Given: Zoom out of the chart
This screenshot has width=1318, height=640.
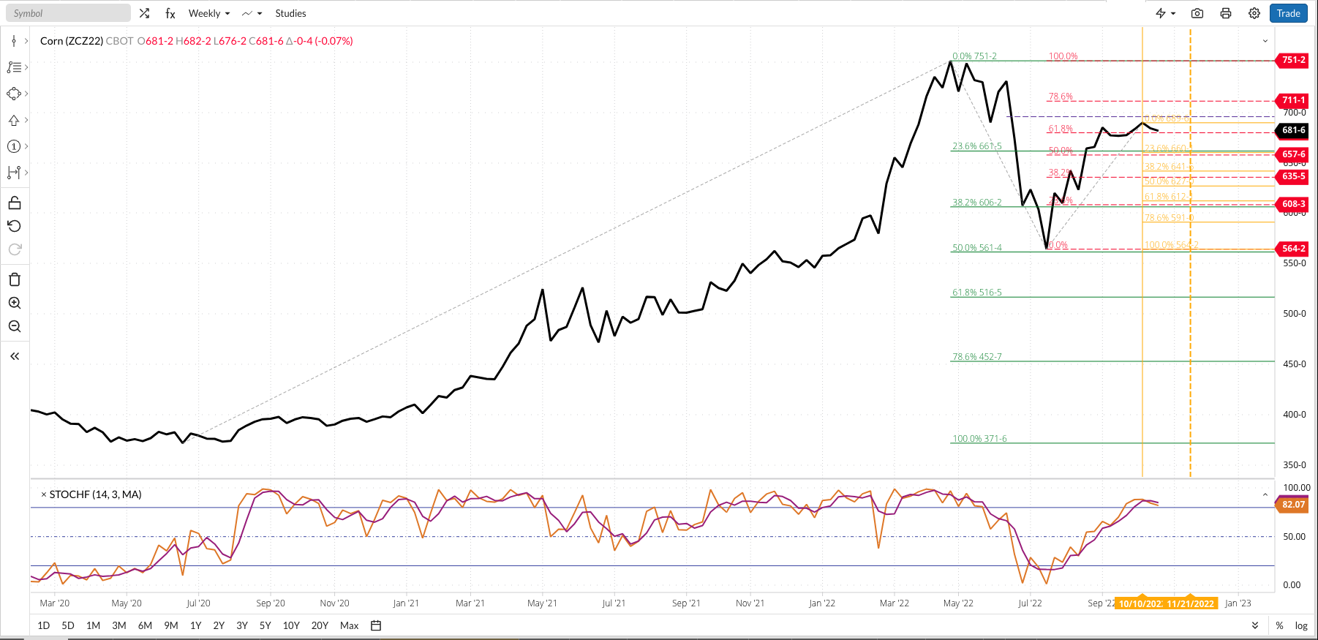Looking at the screenshot, I should 15,326.
